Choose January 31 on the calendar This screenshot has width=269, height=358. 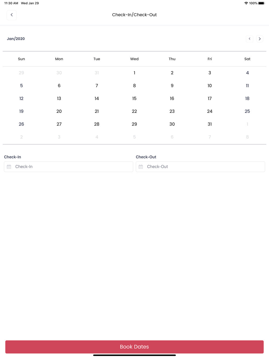pos(210,124)
